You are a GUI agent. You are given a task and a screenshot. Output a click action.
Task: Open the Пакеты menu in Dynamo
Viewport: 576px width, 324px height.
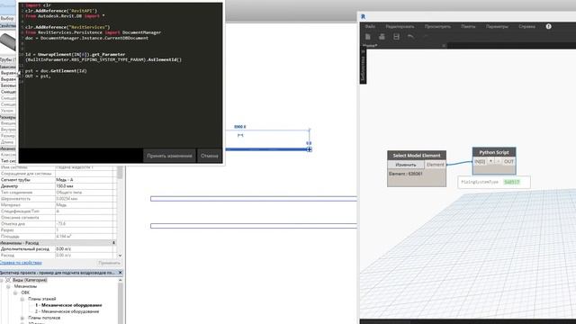tap(468, 26)
